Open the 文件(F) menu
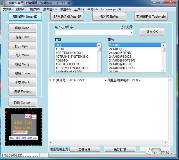 point(8,9)
